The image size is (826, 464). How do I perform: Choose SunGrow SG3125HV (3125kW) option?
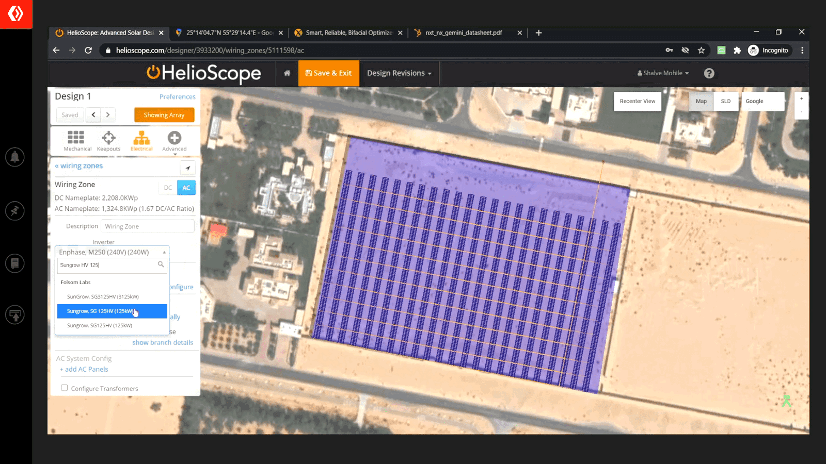112,296
